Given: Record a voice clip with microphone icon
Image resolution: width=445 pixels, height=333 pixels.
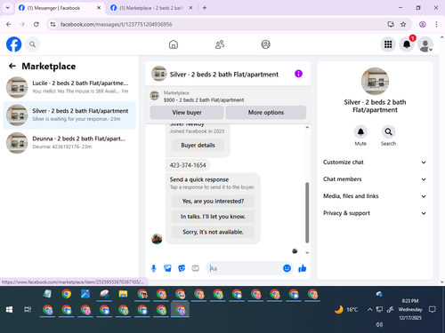Looking at the screenshot, I should 154,268.
